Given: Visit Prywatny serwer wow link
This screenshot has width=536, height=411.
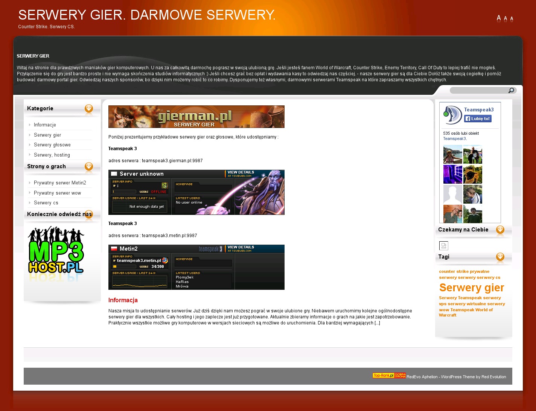Looking at the screenshot, I should click(x=57, y=193).
